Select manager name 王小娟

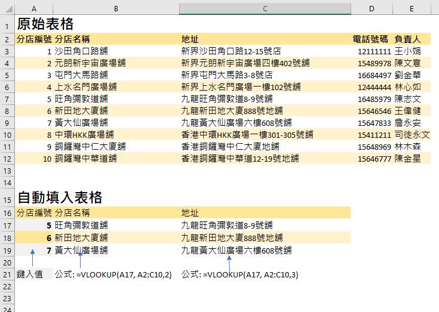point(407,51)
